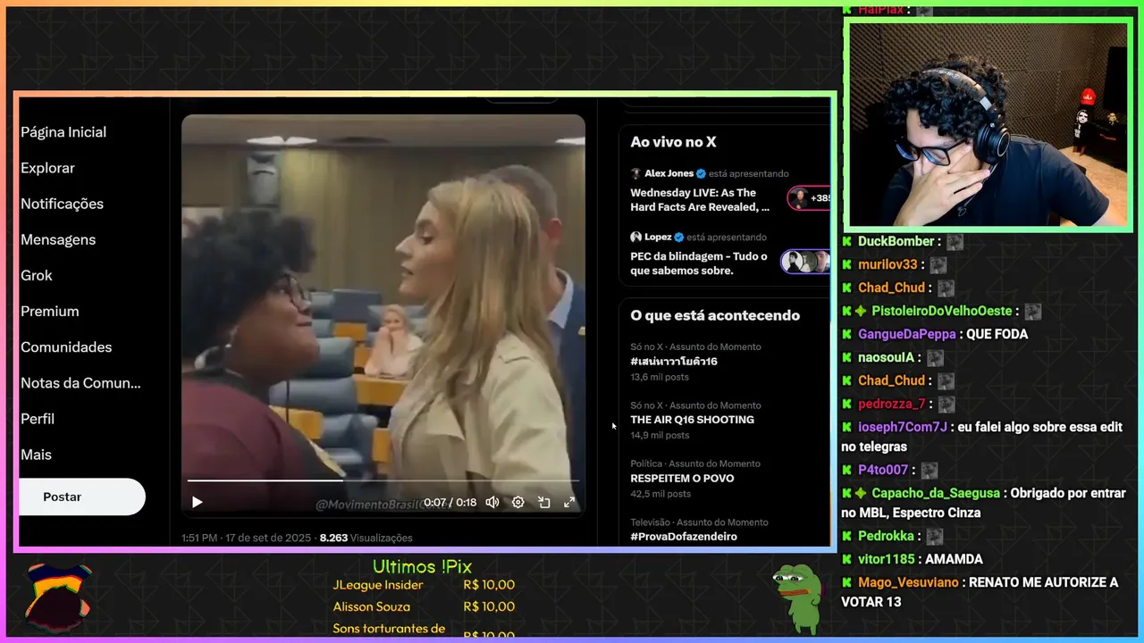Click O que está acontecendo heading
The image size is (1144, 643).
[x=715, y=315]
